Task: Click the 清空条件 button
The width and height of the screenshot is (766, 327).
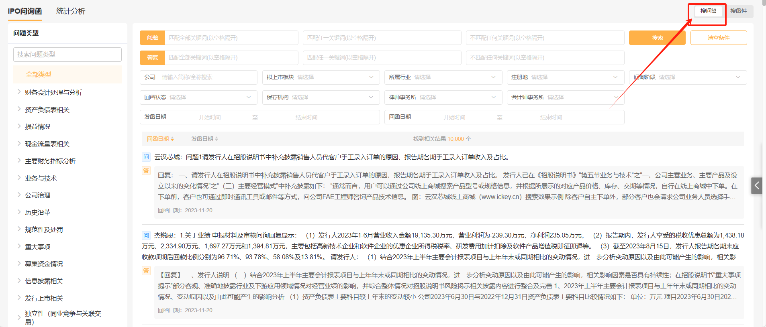Action: (x=719, y=38)
